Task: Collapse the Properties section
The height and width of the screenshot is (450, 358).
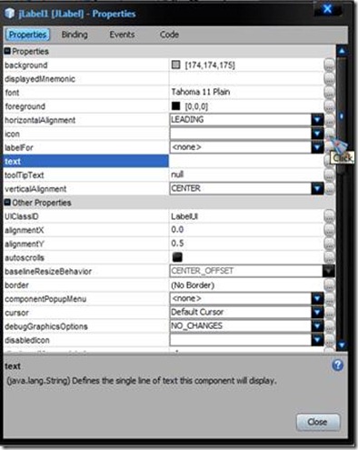Action: tap(7, 51)
